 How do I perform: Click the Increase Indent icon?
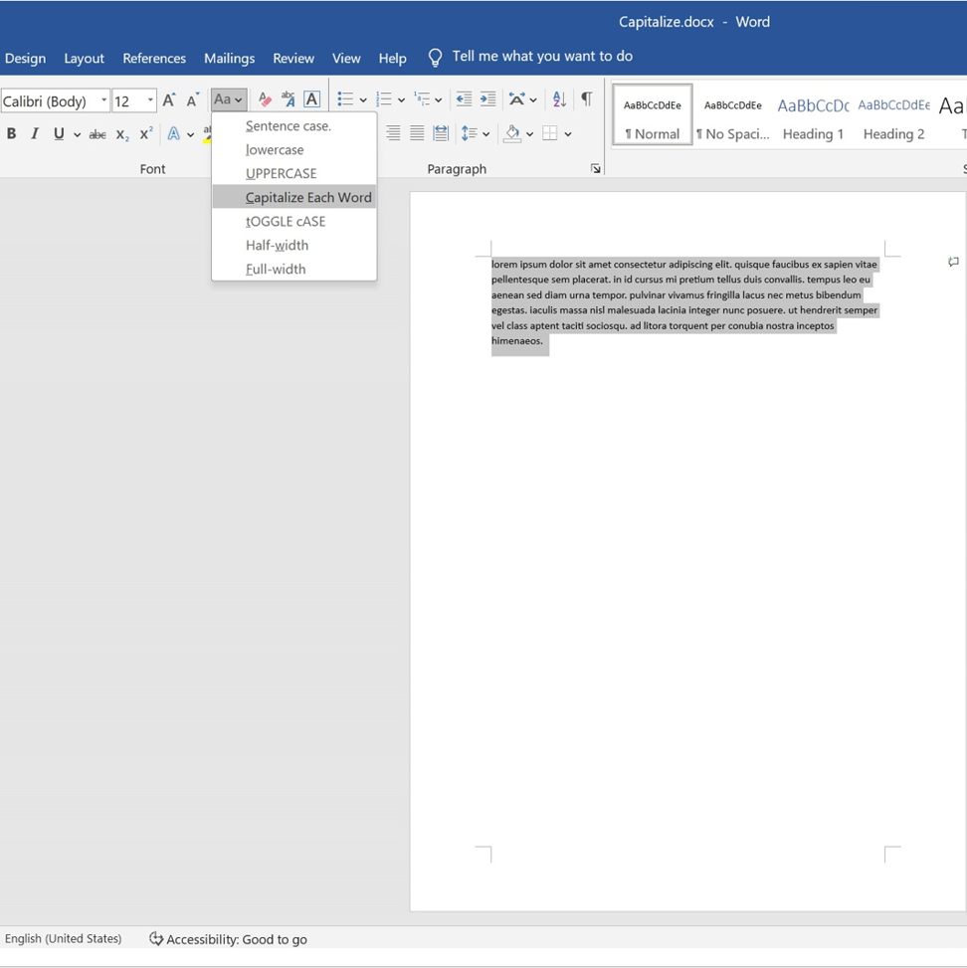[487, 99]
